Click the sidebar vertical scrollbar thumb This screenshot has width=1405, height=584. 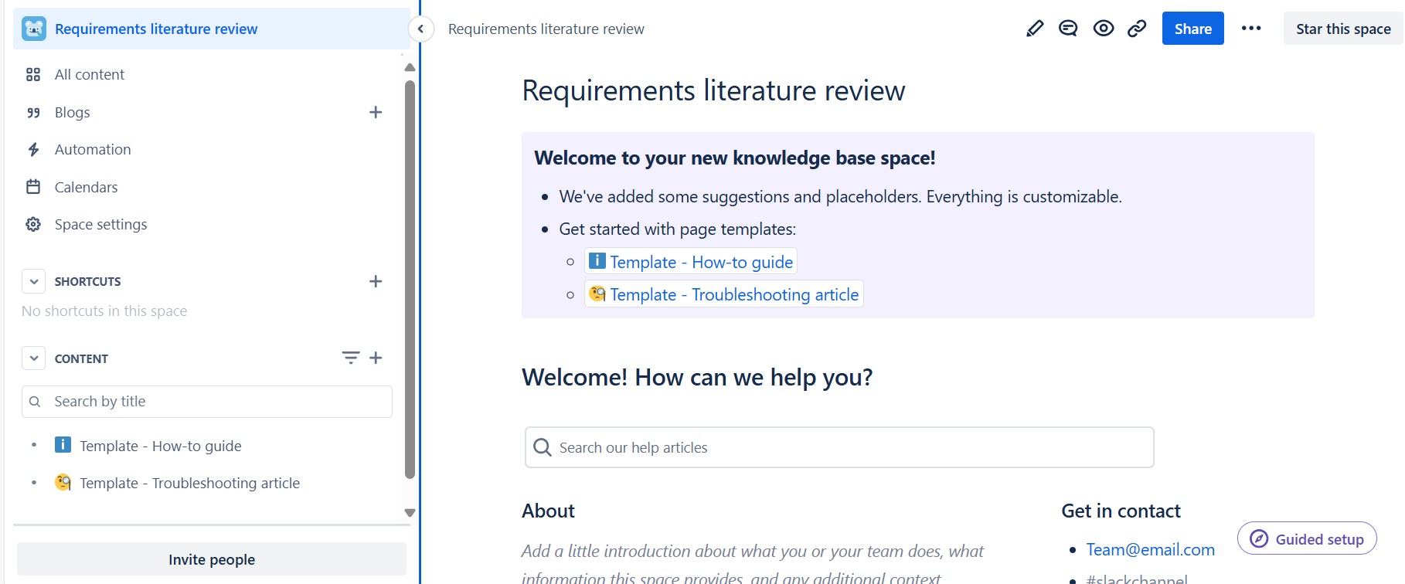pyautogui.click(x=410, y=280)
